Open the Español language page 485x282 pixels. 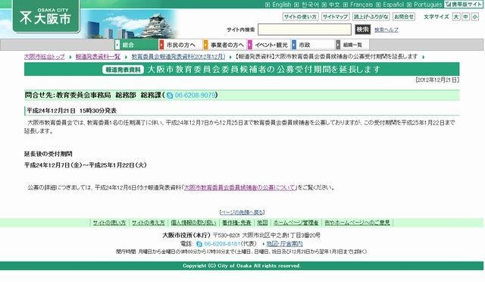393,5
